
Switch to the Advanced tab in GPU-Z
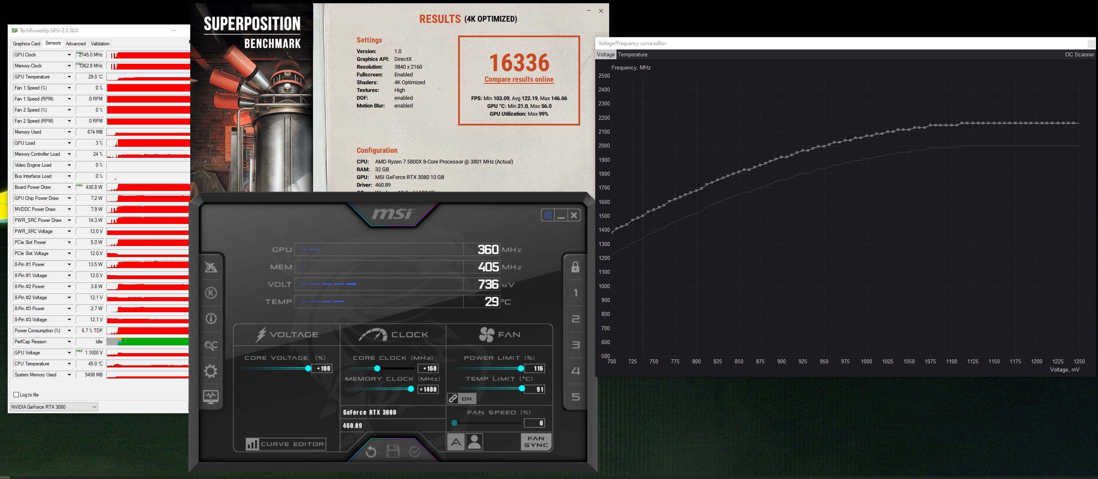click(x=75, y=43)
